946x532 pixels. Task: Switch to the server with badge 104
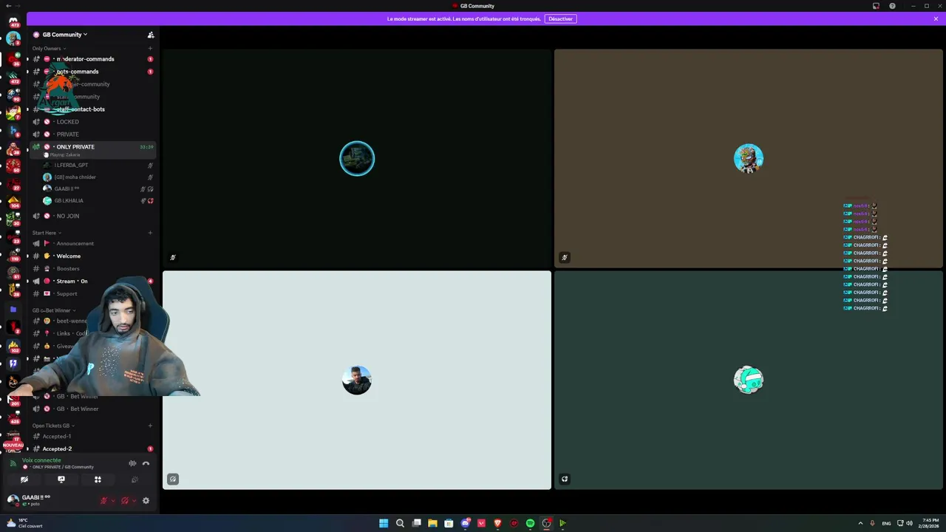click(x=13, y=200)
